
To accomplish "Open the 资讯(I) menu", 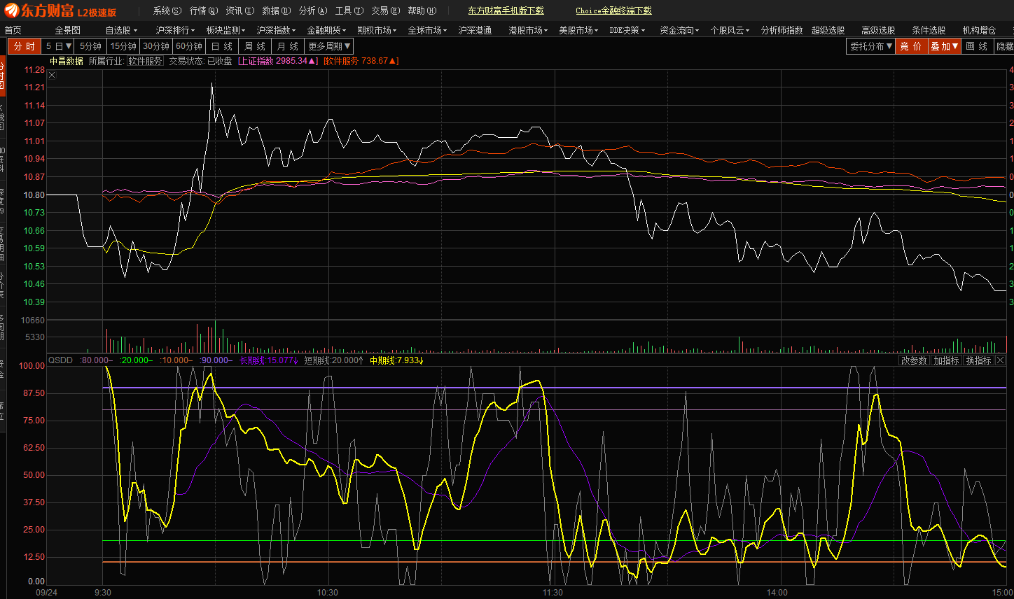I will coord(240,10).
